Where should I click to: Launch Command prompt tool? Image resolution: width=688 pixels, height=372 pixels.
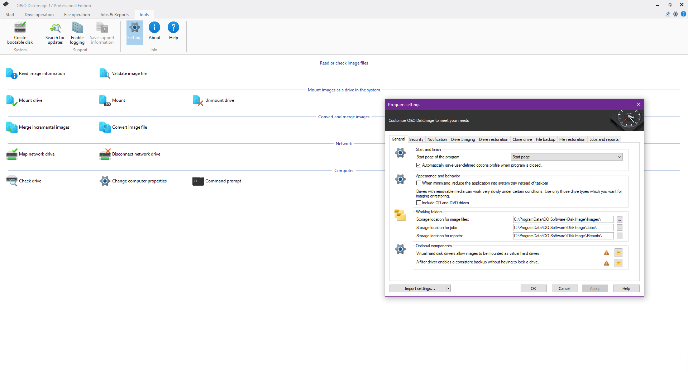(217, 181)
